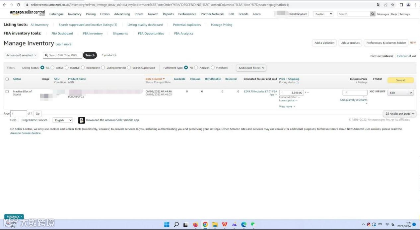
Task: Open the Orders menu
Action: pyautogui.click(x=105, y=14)
